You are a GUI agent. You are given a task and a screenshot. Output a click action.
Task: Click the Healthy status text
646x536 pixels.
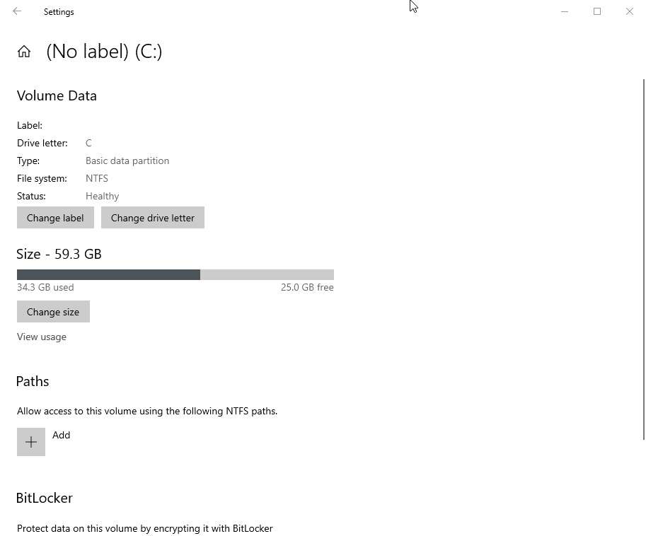102,196
